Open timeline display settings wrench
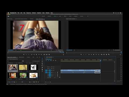 point(56,61)
